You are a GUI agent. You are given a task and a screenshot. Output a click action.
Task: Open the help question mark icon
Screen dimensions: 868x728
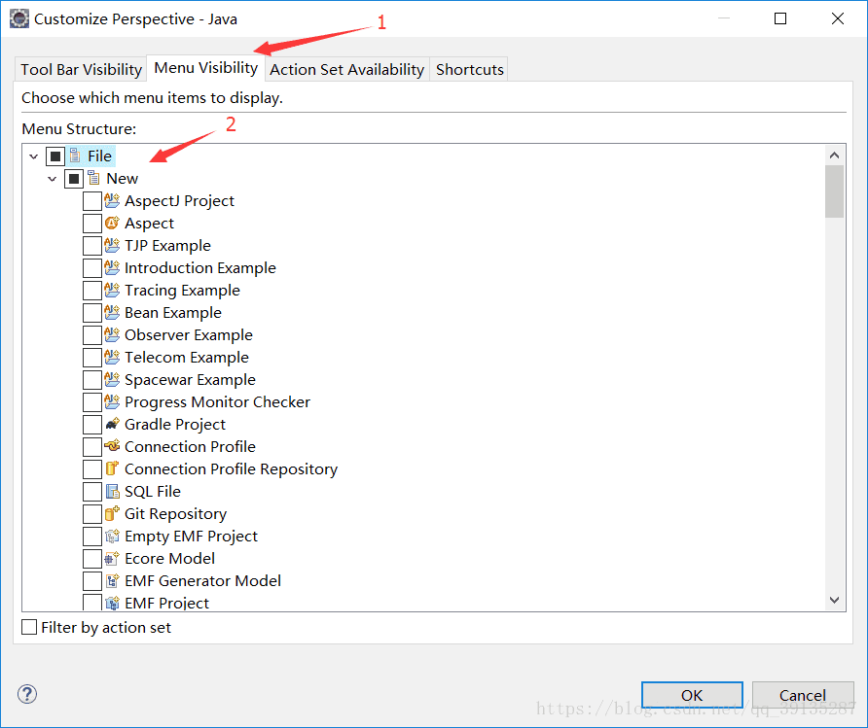27,694
